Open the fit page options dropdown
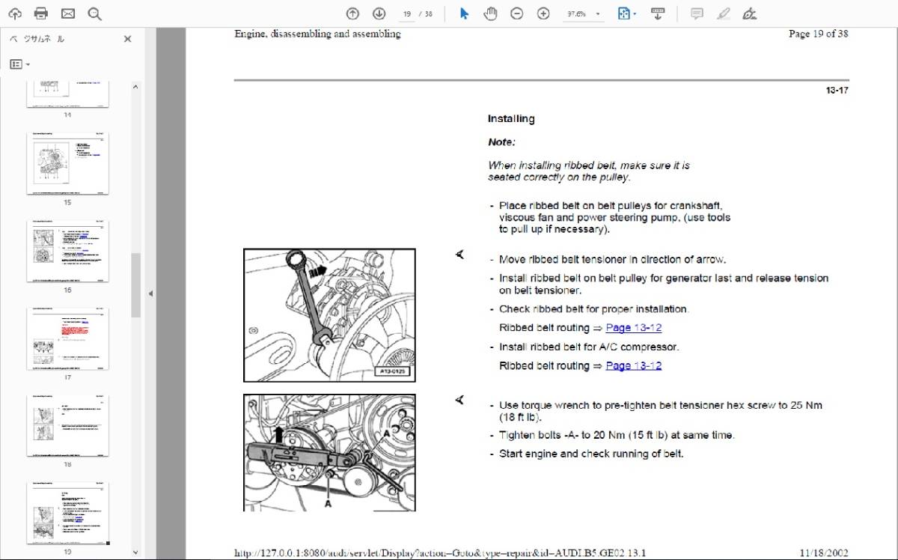This screenshot has width=898, height=560. [x=626, y=13]
